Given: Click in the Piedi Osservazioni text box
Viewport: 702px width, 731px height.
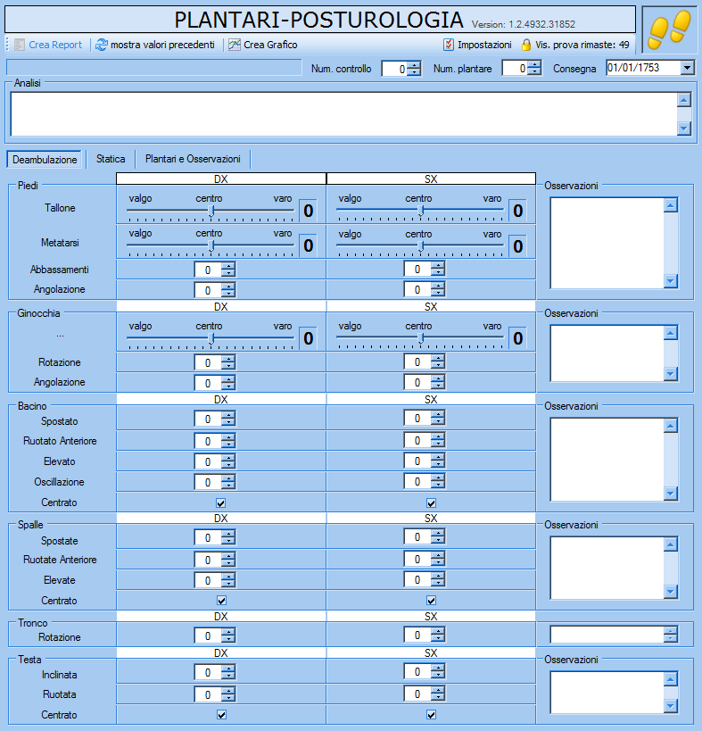Looking at the screenshot, I should (x=607, y=243).
